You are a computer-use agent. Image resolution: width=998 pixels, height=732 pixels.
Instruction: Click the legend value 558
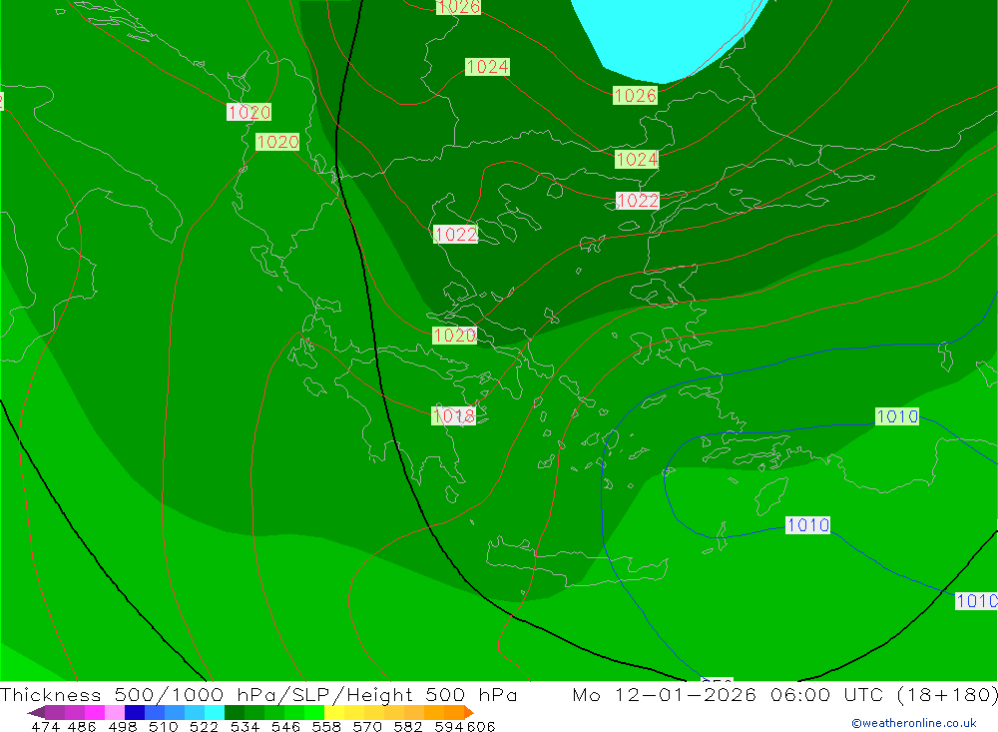click(x=326, y=726)
